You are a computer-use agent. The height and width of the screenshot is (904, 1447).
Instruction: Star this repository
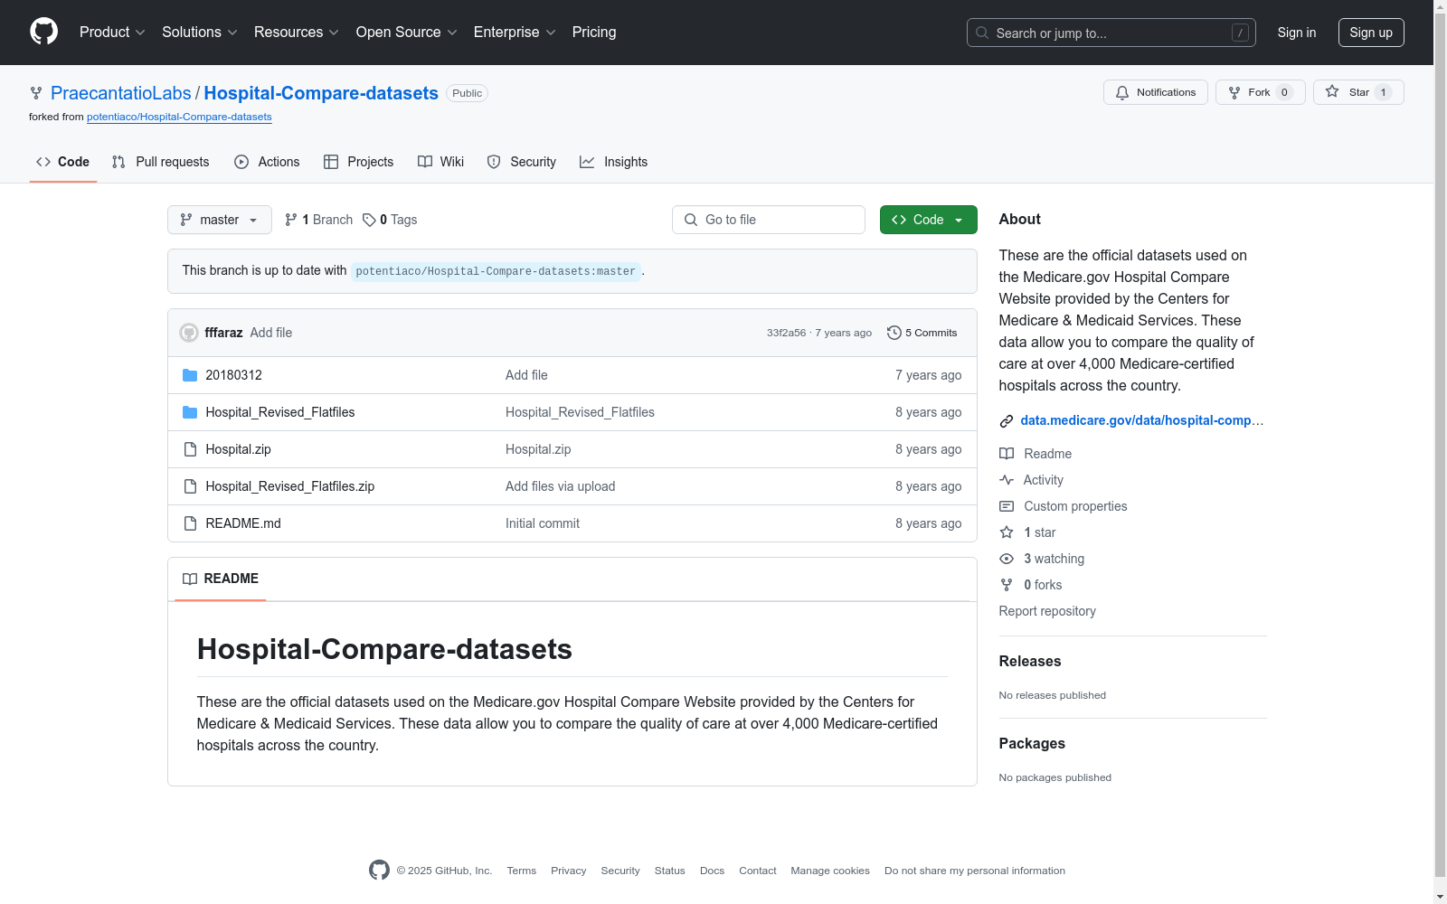point(1358,92)
